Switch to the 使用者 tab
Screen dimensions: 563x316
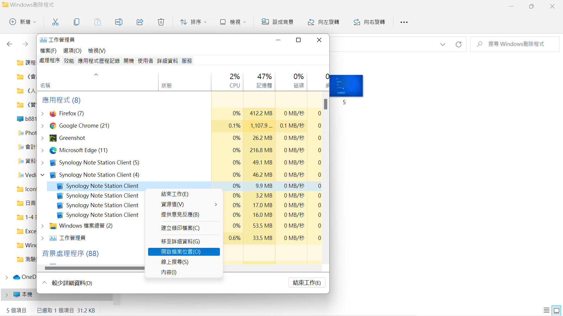pos(145,61)
